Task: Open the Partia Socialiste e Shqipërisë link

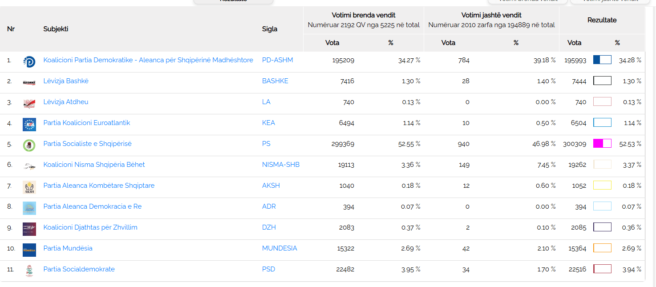Action: coord(87,144)
